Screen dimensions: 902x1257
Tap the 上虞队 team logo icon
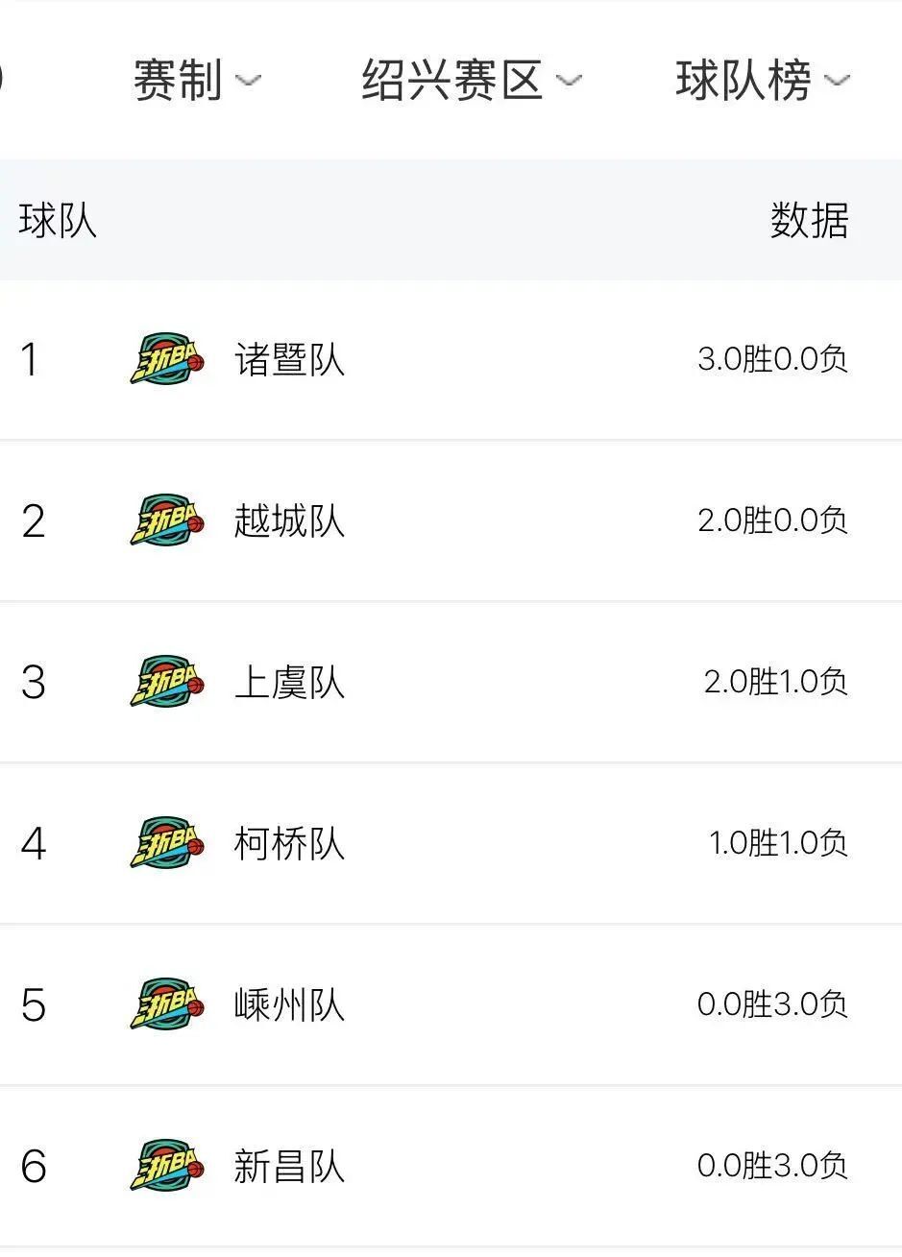point(168,682)
